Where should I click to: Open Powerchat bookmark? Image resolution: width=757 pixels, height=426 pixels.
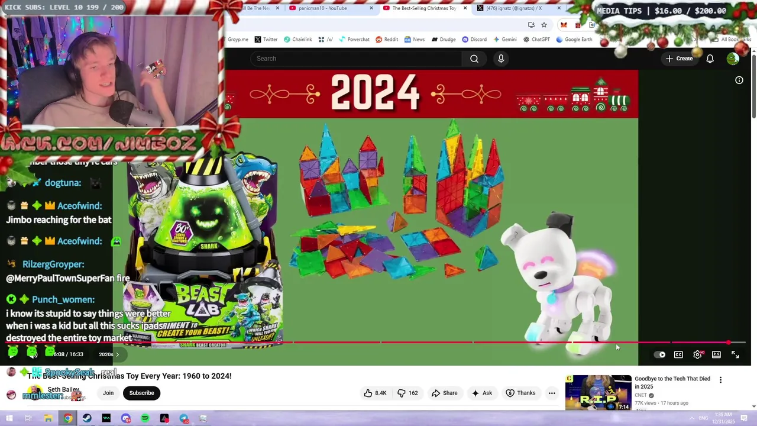[x=353, y=40]
